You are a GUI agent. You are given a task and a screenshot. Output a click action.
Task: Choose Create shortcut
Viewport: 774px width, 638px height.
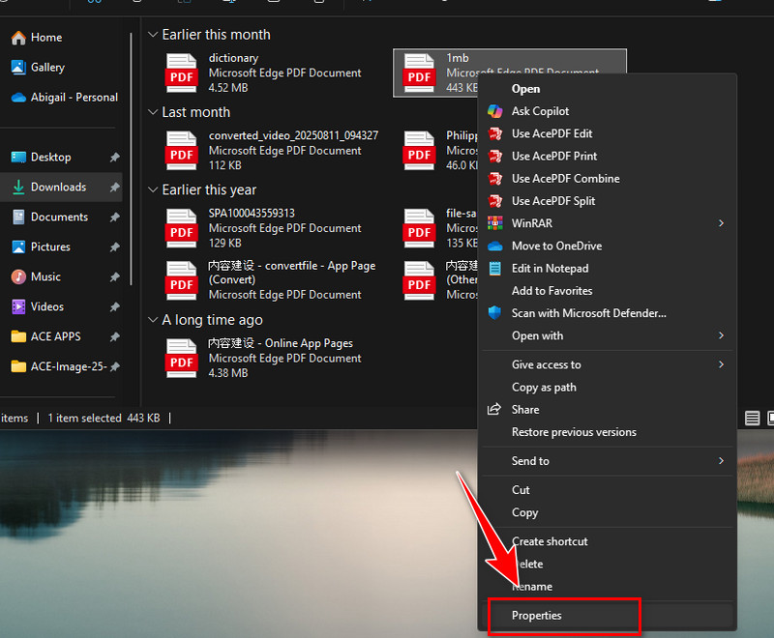click(608, 541)
